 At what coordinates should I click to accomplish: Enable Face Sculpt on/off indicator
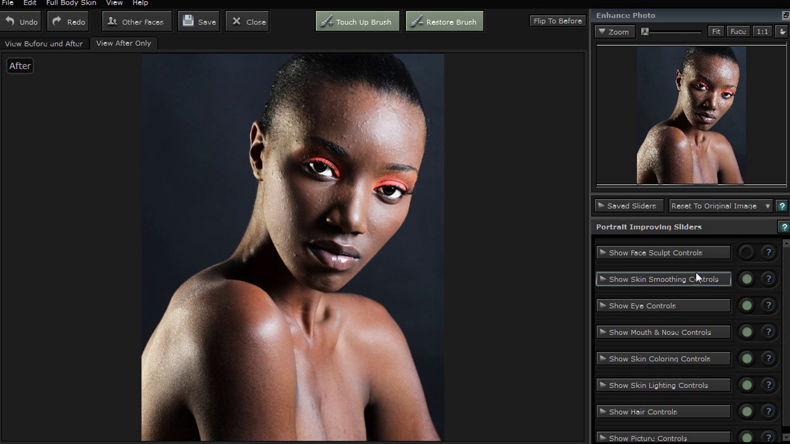[747, 253]
